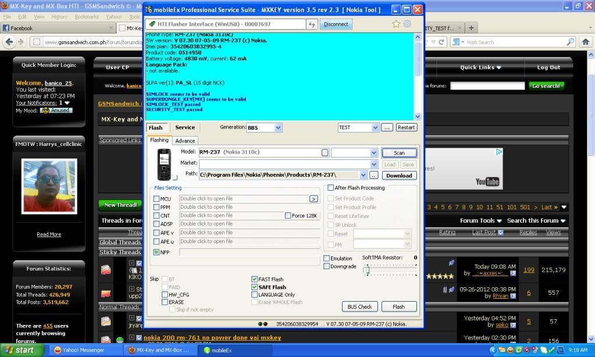Browse for path with the ellipsis button
The width and height of the screenshot is (595, 357).
[374, 175]
